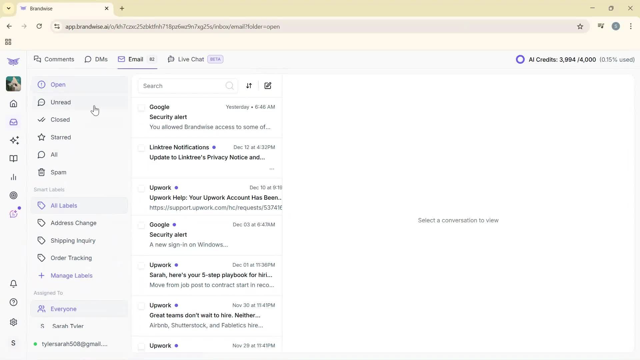This screenshot has width=640, height=360.
Task: Click the compose new email icon
Action: click(x=268, y=86)
